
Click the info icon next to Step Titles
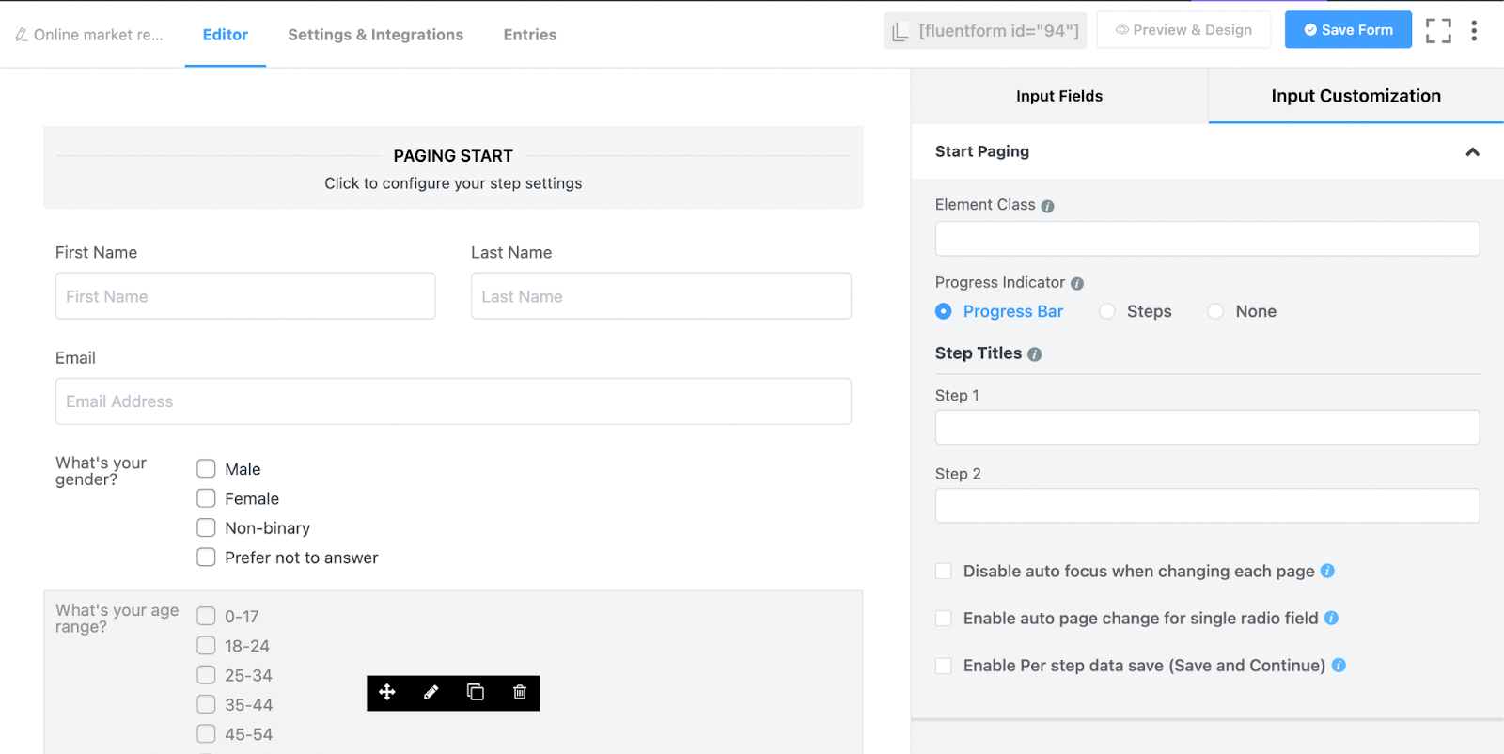tap(1035, 354)
